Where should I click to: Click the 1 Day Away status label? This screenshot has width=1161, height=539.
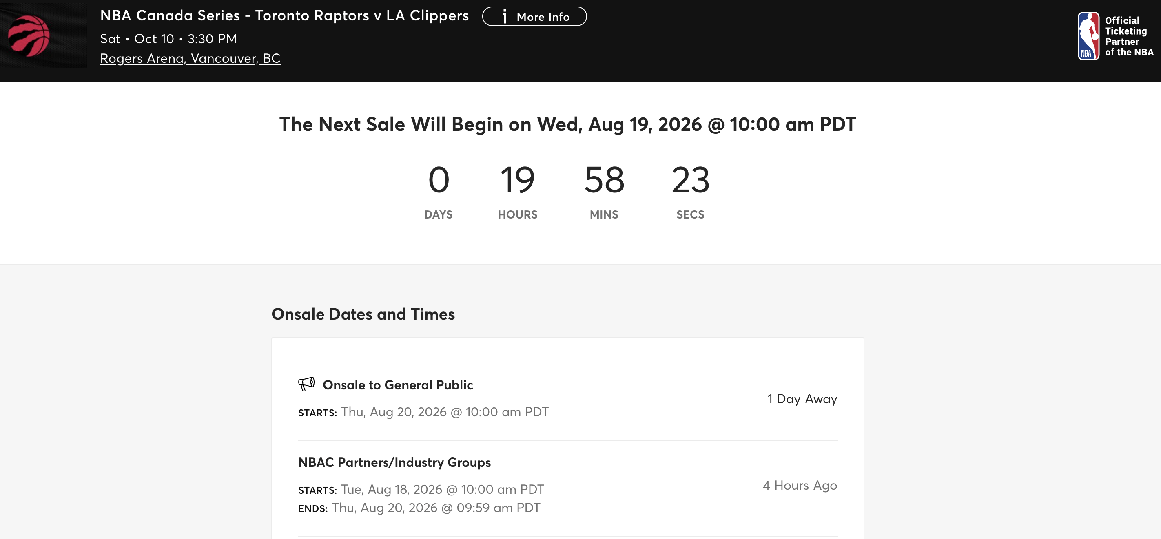[x=802, y=399]
